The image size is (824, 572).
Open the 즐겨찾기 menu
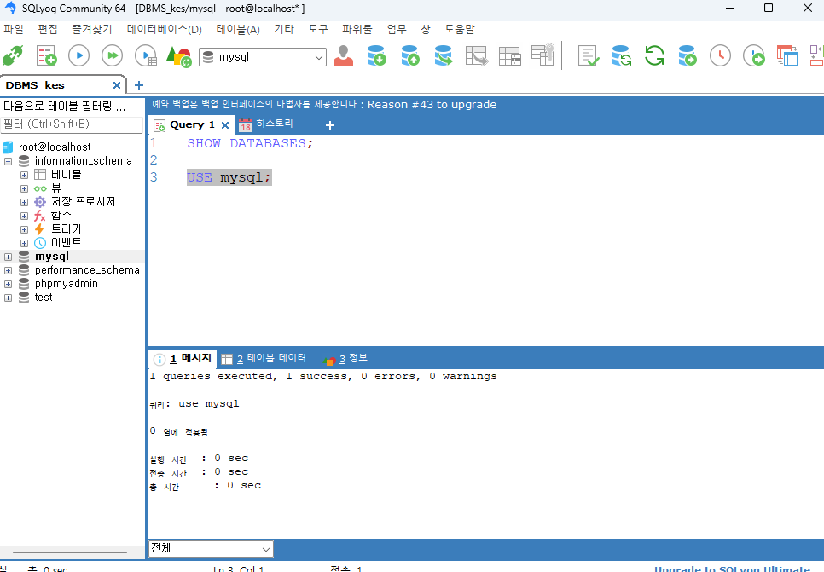92,30
